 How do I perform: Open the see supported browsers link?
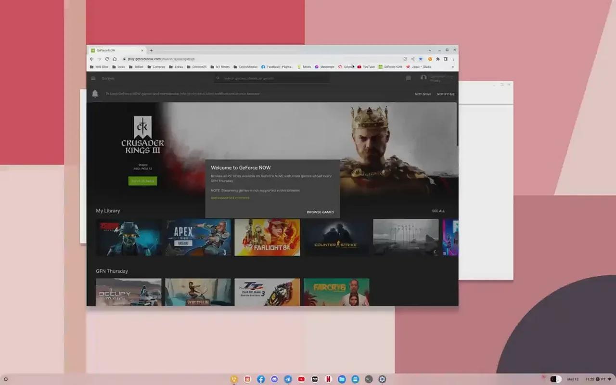(x=230, y=198)
